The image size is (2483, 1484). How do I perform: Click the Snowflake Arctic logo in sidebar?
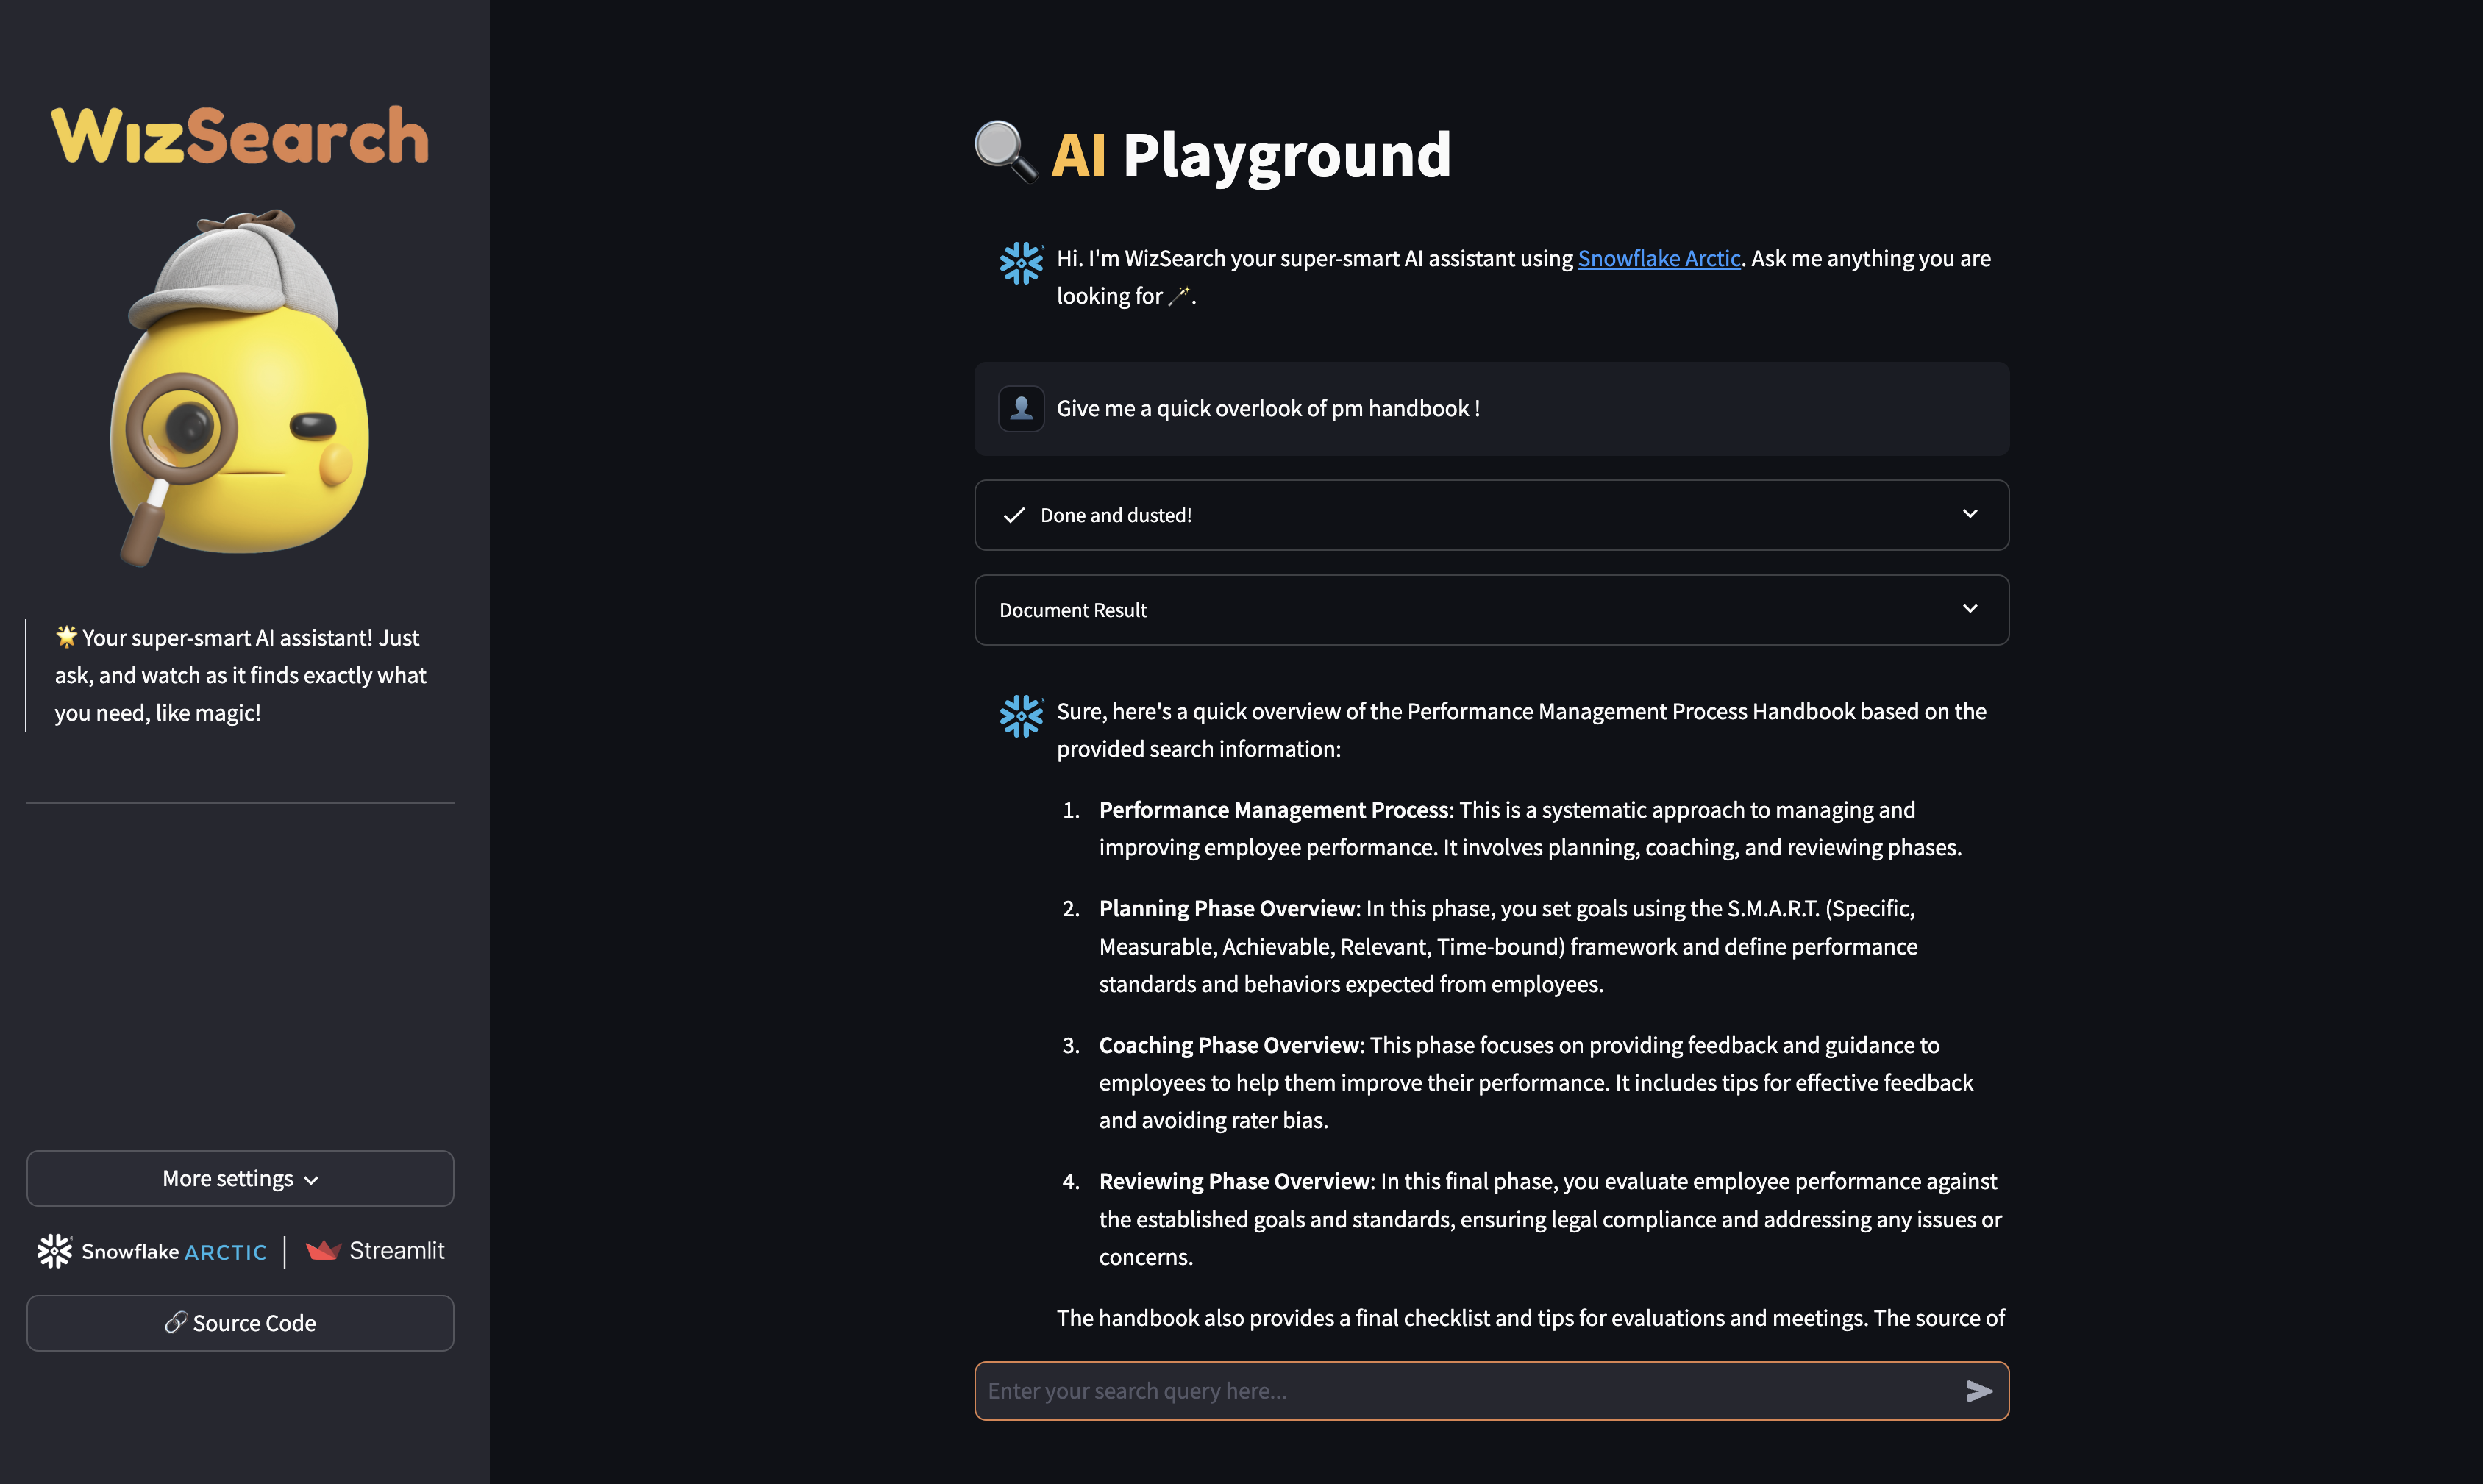152,1251
